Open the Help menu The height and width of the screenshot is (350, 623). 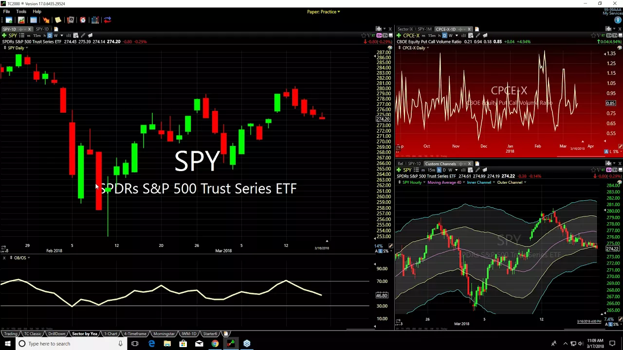tap(37, 11)
